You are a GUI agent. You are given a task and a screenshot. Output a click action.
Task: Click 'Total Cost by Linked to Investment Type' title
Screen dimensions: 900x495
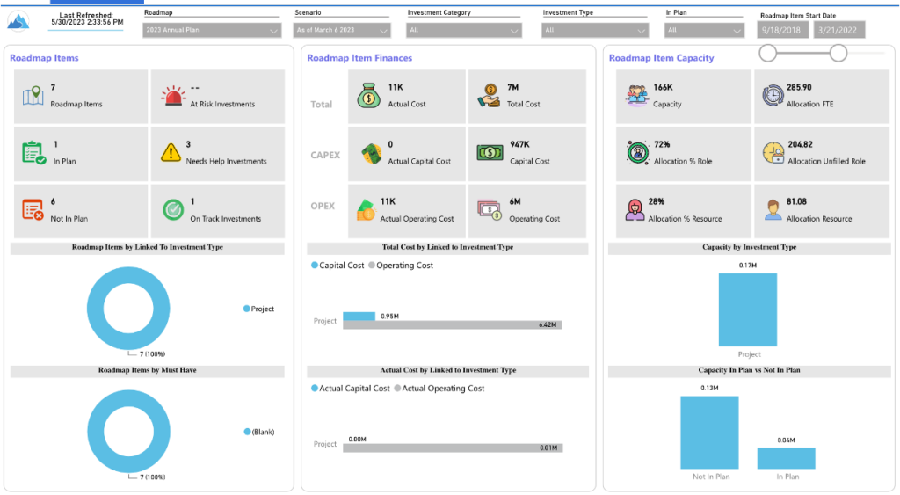click(447, 247)
